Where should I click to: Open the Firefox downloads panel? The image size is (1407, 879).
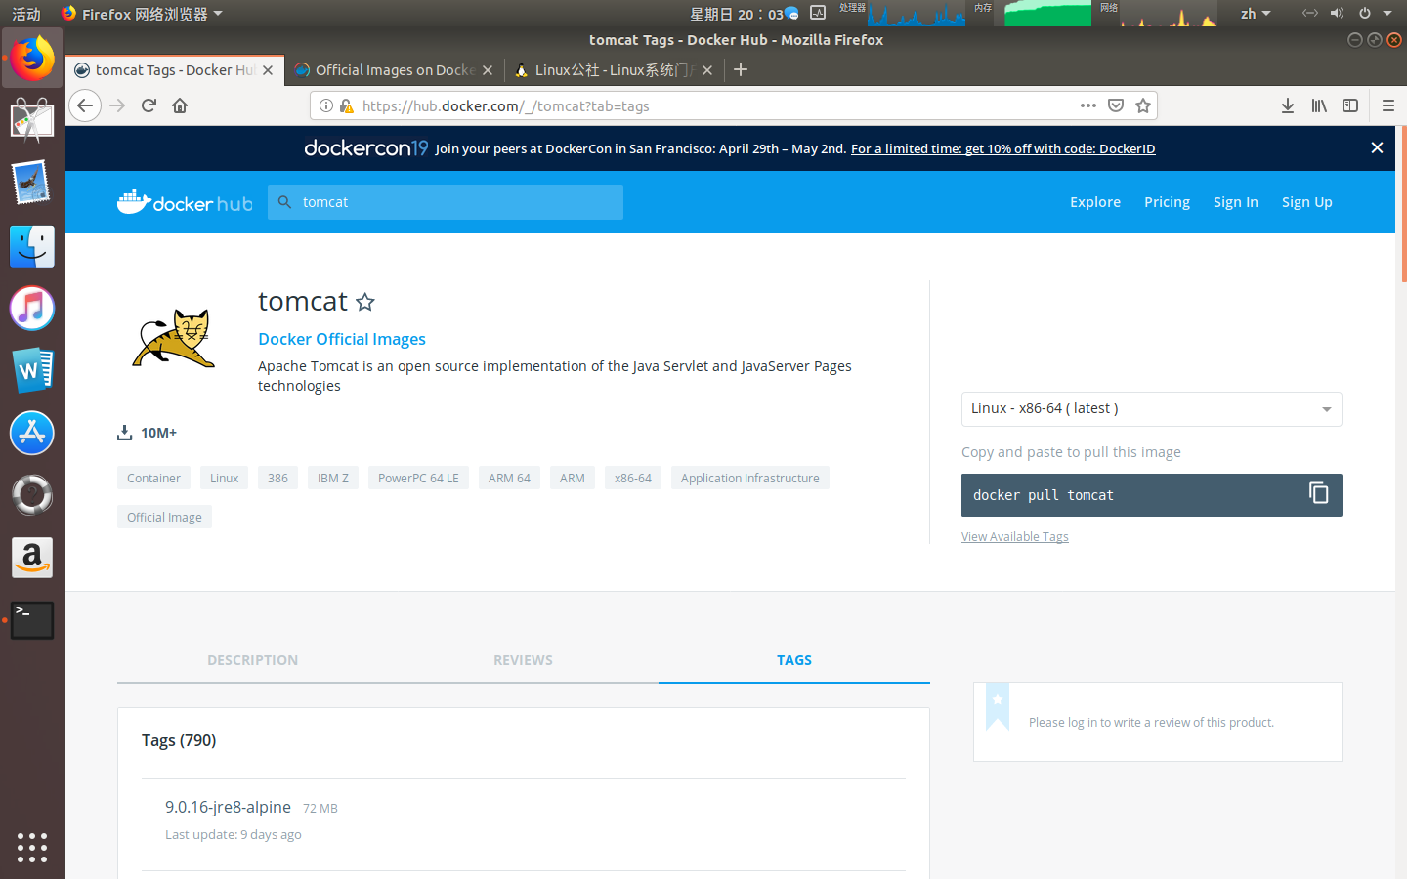[x=1288, y=105]
